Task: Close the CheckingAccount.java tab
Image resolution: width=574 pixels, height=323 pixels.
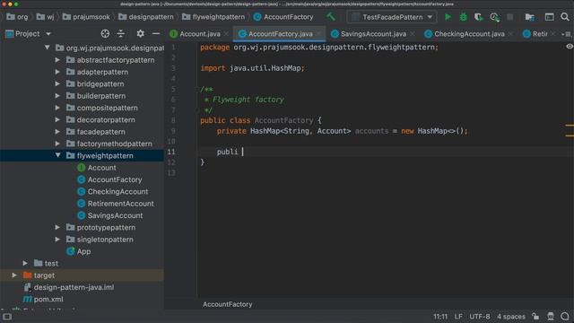Action: tap(510, 34)
